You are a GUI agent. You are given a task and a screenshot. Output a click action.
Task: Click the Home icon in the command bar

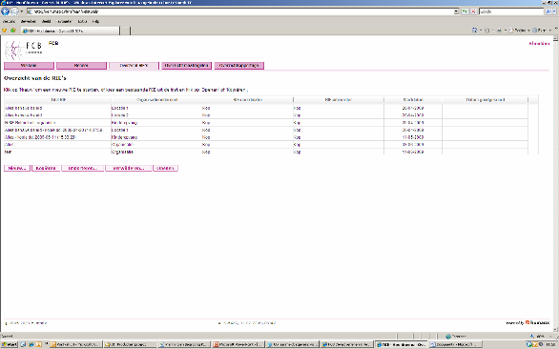point(474,31)
